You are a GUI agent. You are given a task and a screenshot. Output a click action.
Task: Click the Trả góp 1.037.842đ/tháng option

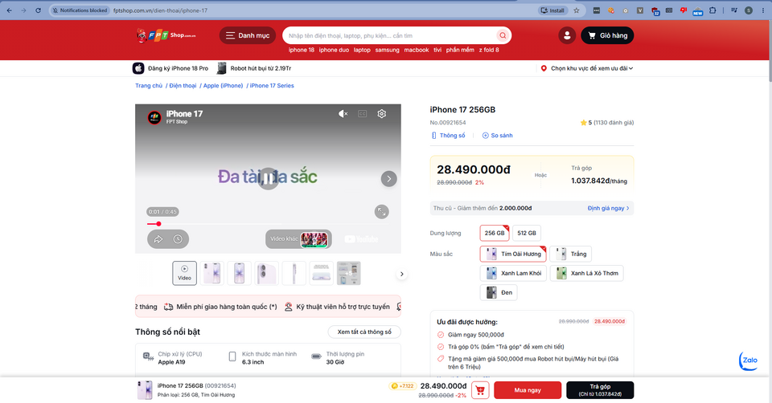(x=598, y=175)
